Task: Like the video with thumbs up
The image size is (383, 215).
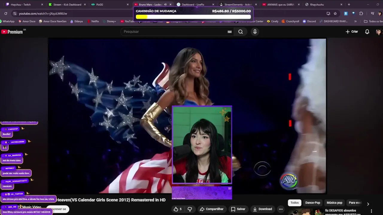Action: [178, 209]
